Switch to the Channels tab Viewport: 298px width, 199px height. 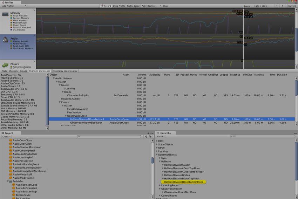point(13,71)
